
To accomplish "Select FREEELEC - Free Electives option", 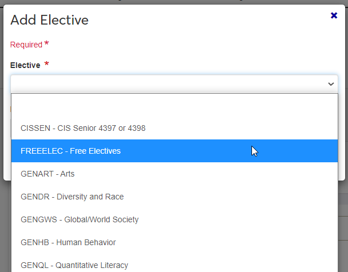I will coord(70,151).
